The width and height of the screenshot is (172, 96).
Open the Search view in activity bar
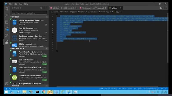[6, 15]
